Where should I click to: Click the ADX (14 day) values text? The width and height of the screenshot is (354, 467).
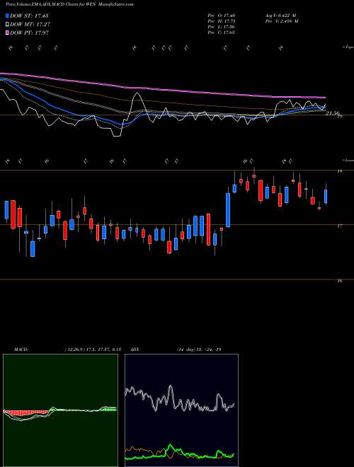pyautogui.click(x=199, y=350)
